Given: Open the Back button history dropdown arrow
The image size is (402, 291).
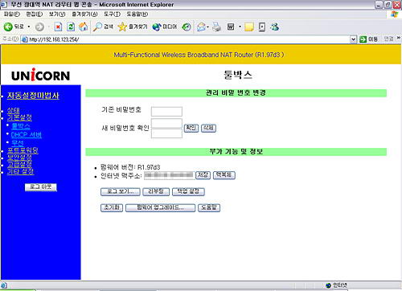Looking at the screenshot, I should point(29,27).
